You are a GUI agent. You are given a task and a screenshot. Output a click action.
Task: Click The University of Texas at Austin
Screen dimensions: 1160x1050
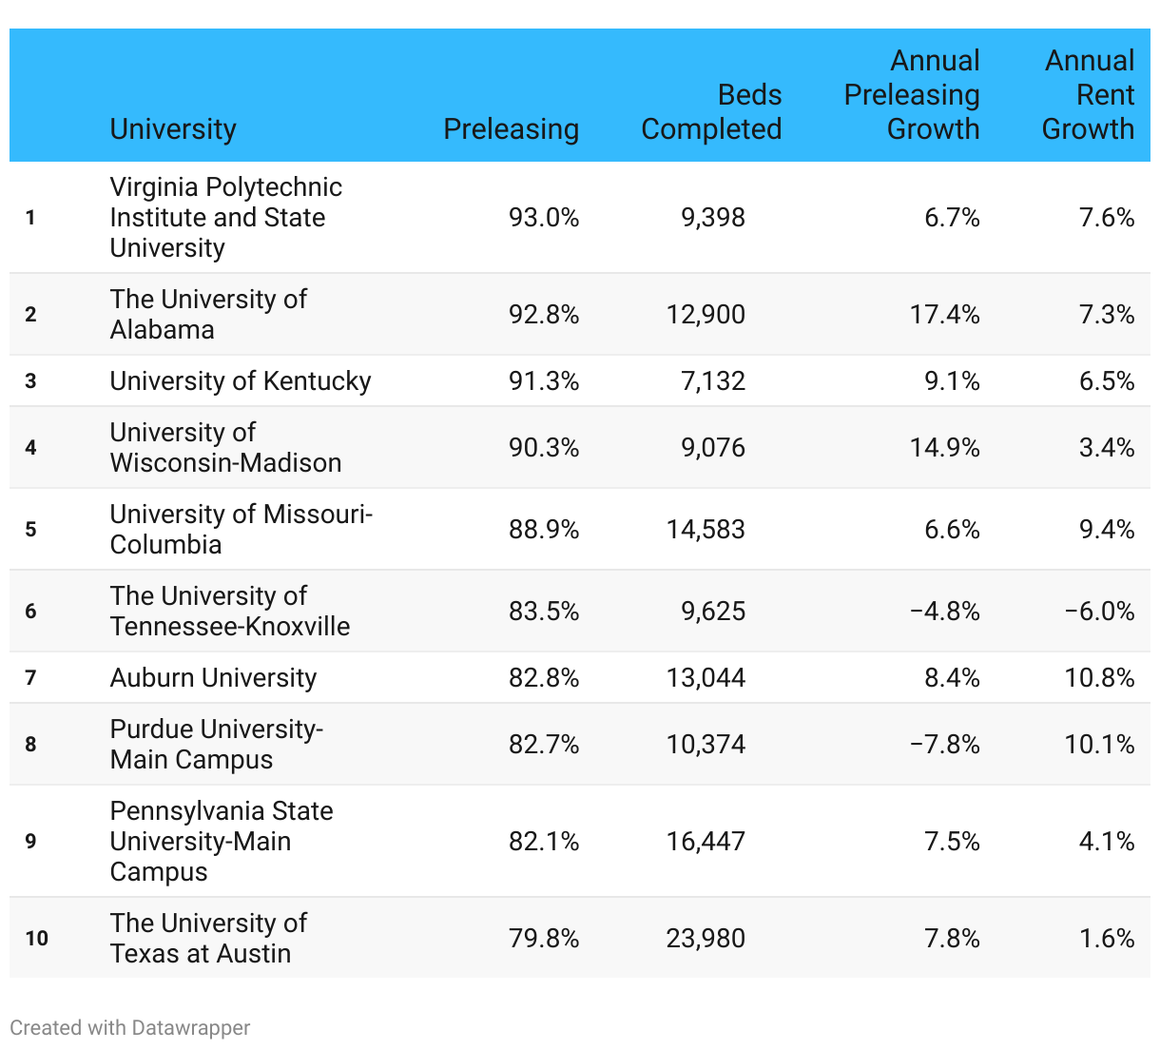(x=208, y=939)
